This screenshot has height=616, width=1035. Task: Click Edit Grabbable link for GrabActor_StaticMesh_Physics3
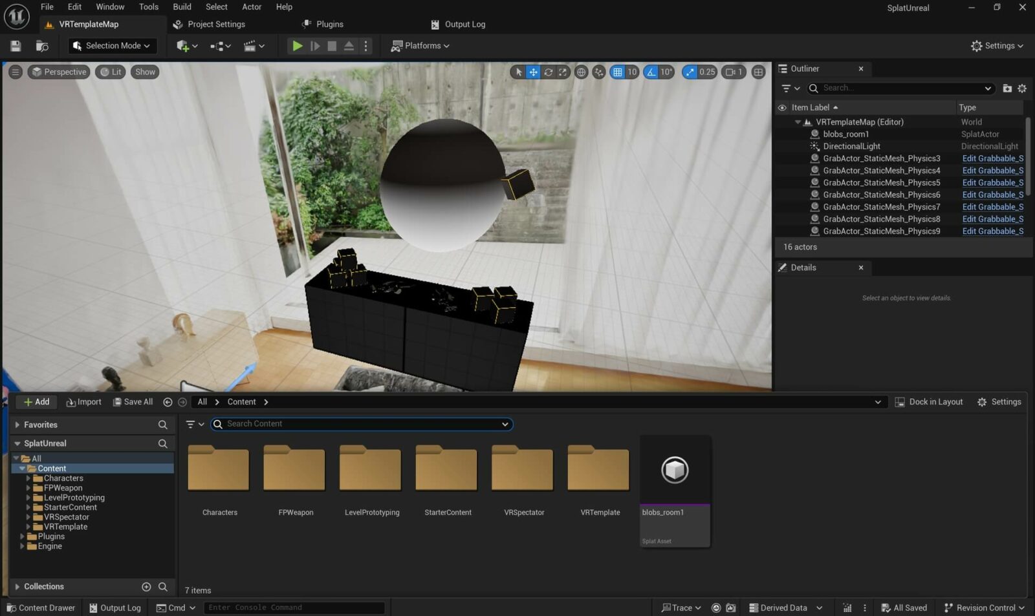(992, 158)
